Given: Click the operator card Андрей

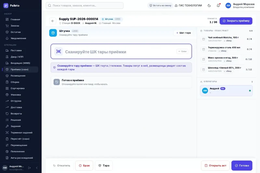Looking at the screenshot, I should click(x=226, y=90).
